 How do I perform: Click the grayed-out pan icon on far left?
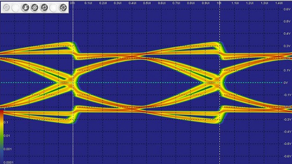(7, 7)
